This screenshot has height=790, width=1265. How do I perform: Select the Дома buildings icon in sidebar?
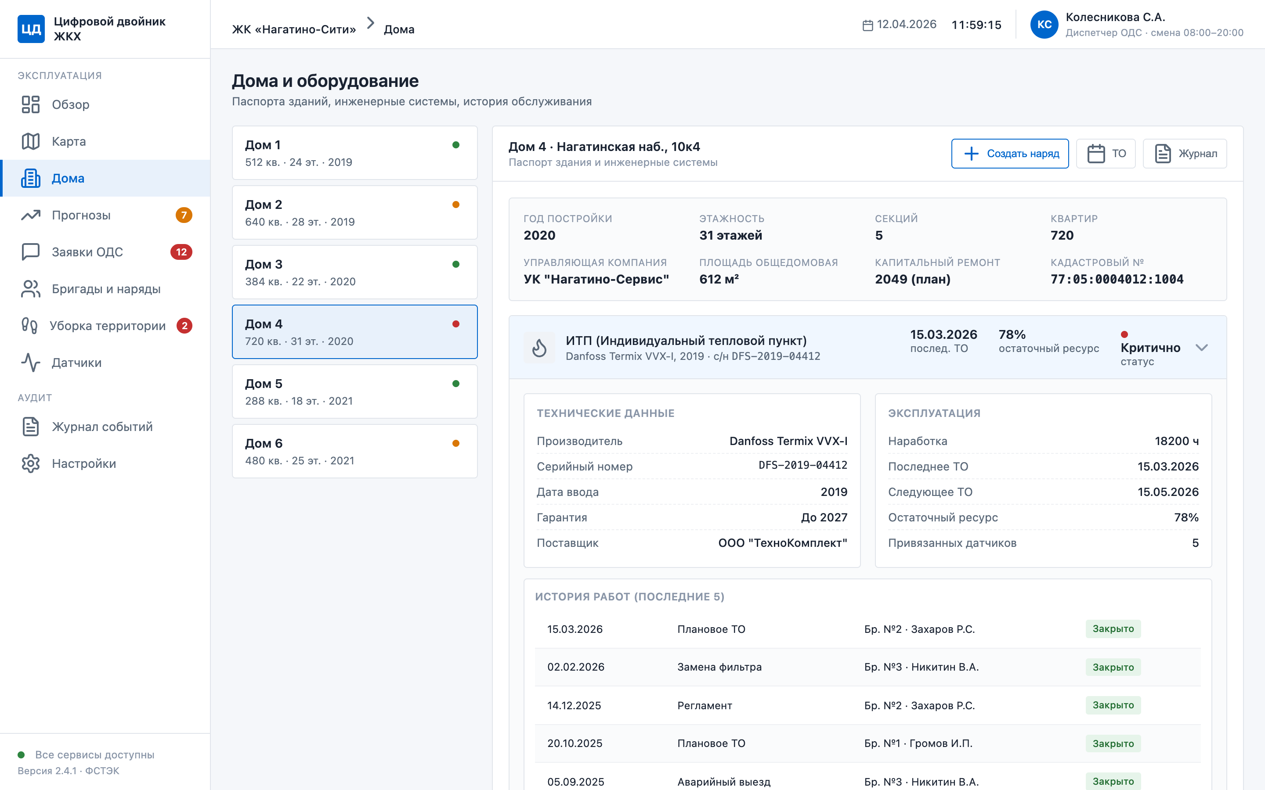(x=31, y=178)
